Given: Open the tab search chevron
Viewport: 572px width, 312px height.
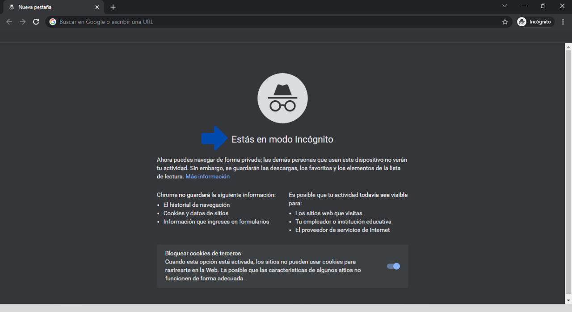Looking at the screenshot, I should [505, 6].
